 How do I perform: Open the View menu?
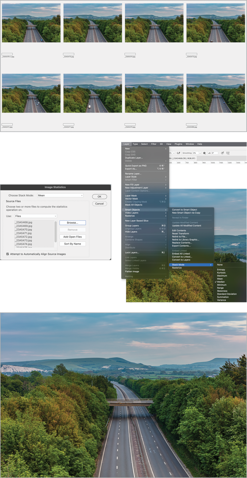(x=169, y=144)
